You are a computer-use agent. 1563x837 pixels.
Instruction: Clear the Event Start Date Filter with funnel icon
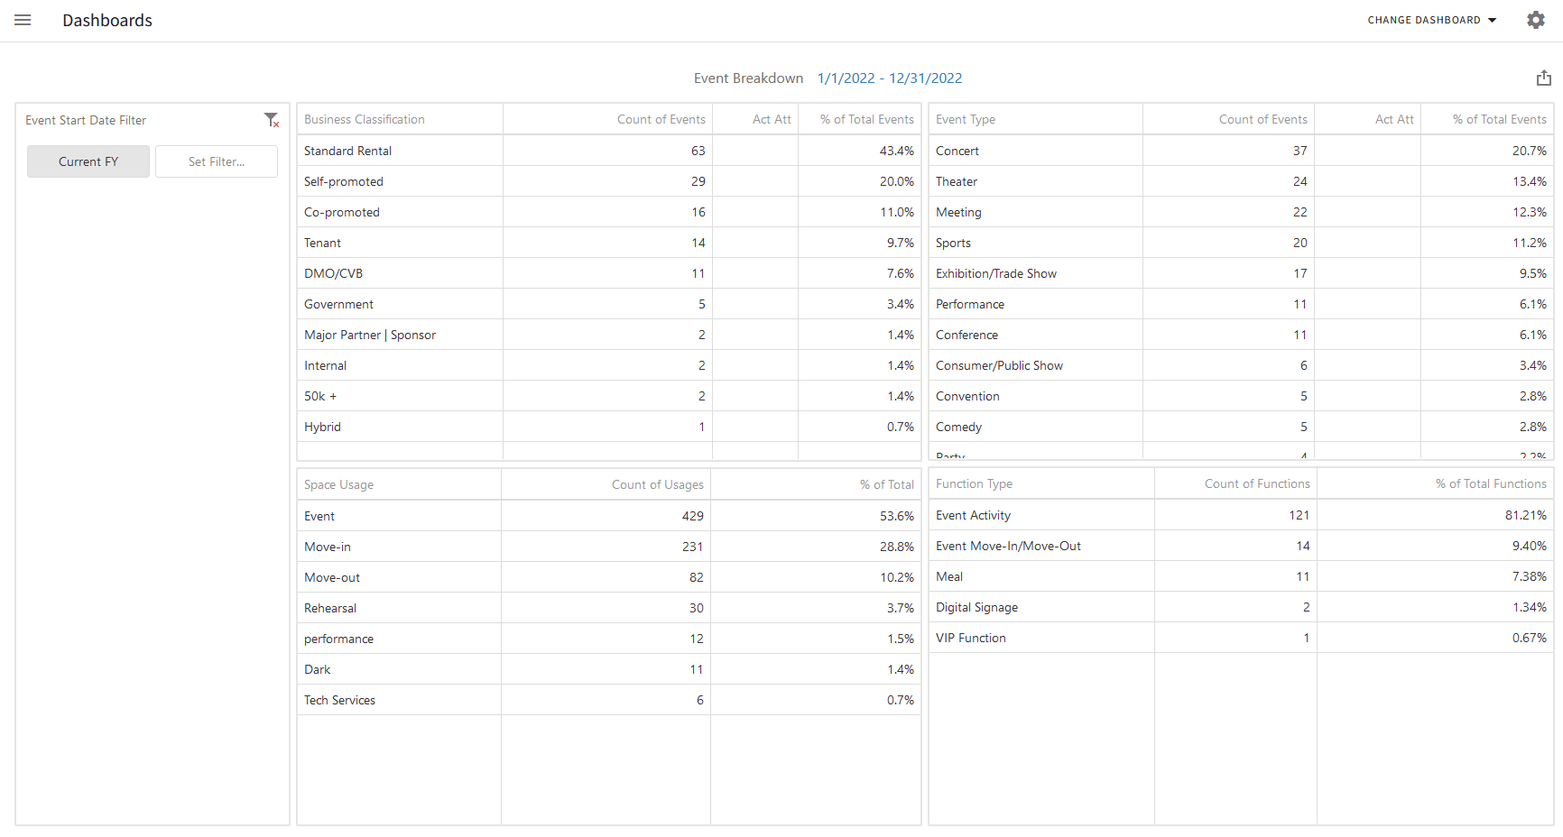click(272, 119)
